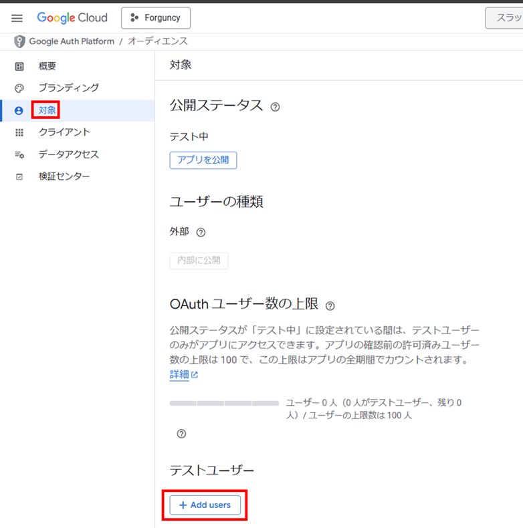Open help icon beside 公開ステータス
The height and width of the screenshot is (528, 523).
click(275, 107)
